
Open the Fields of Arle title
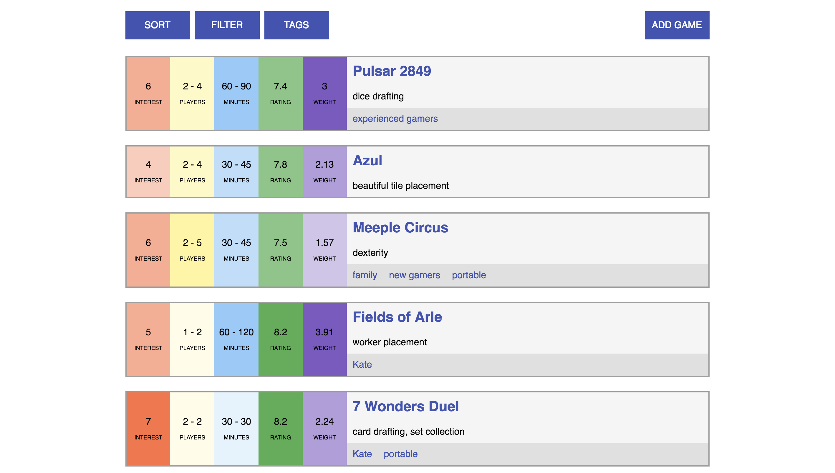coord(397,317)
